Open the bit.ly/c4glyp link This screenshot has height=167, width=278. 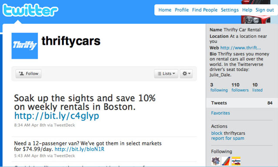click(56, 116)
